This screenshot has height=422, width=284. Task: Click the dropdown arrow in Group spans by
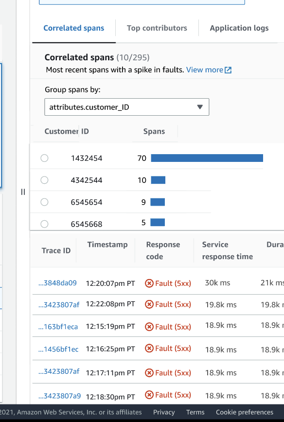(x=200, y=107)
